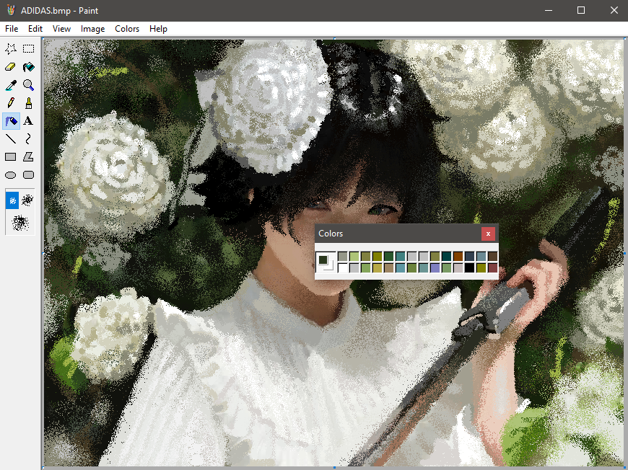Open the Edit menu

[35, 29]
